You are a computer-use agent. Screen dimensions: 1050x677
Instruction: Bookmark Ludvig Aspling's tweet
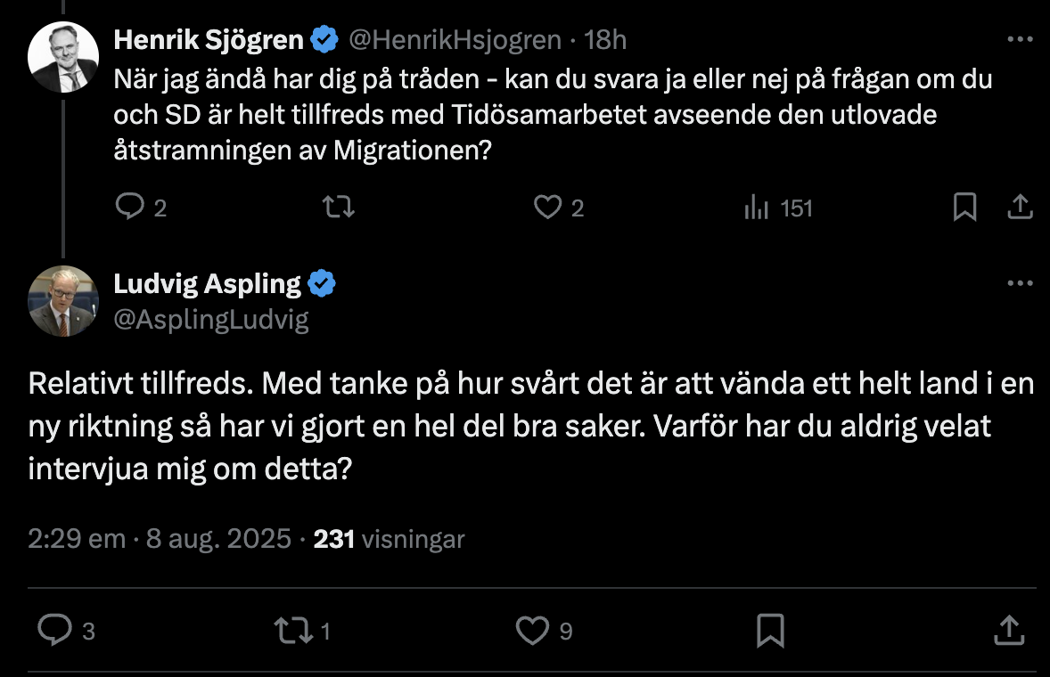(769, 631)
